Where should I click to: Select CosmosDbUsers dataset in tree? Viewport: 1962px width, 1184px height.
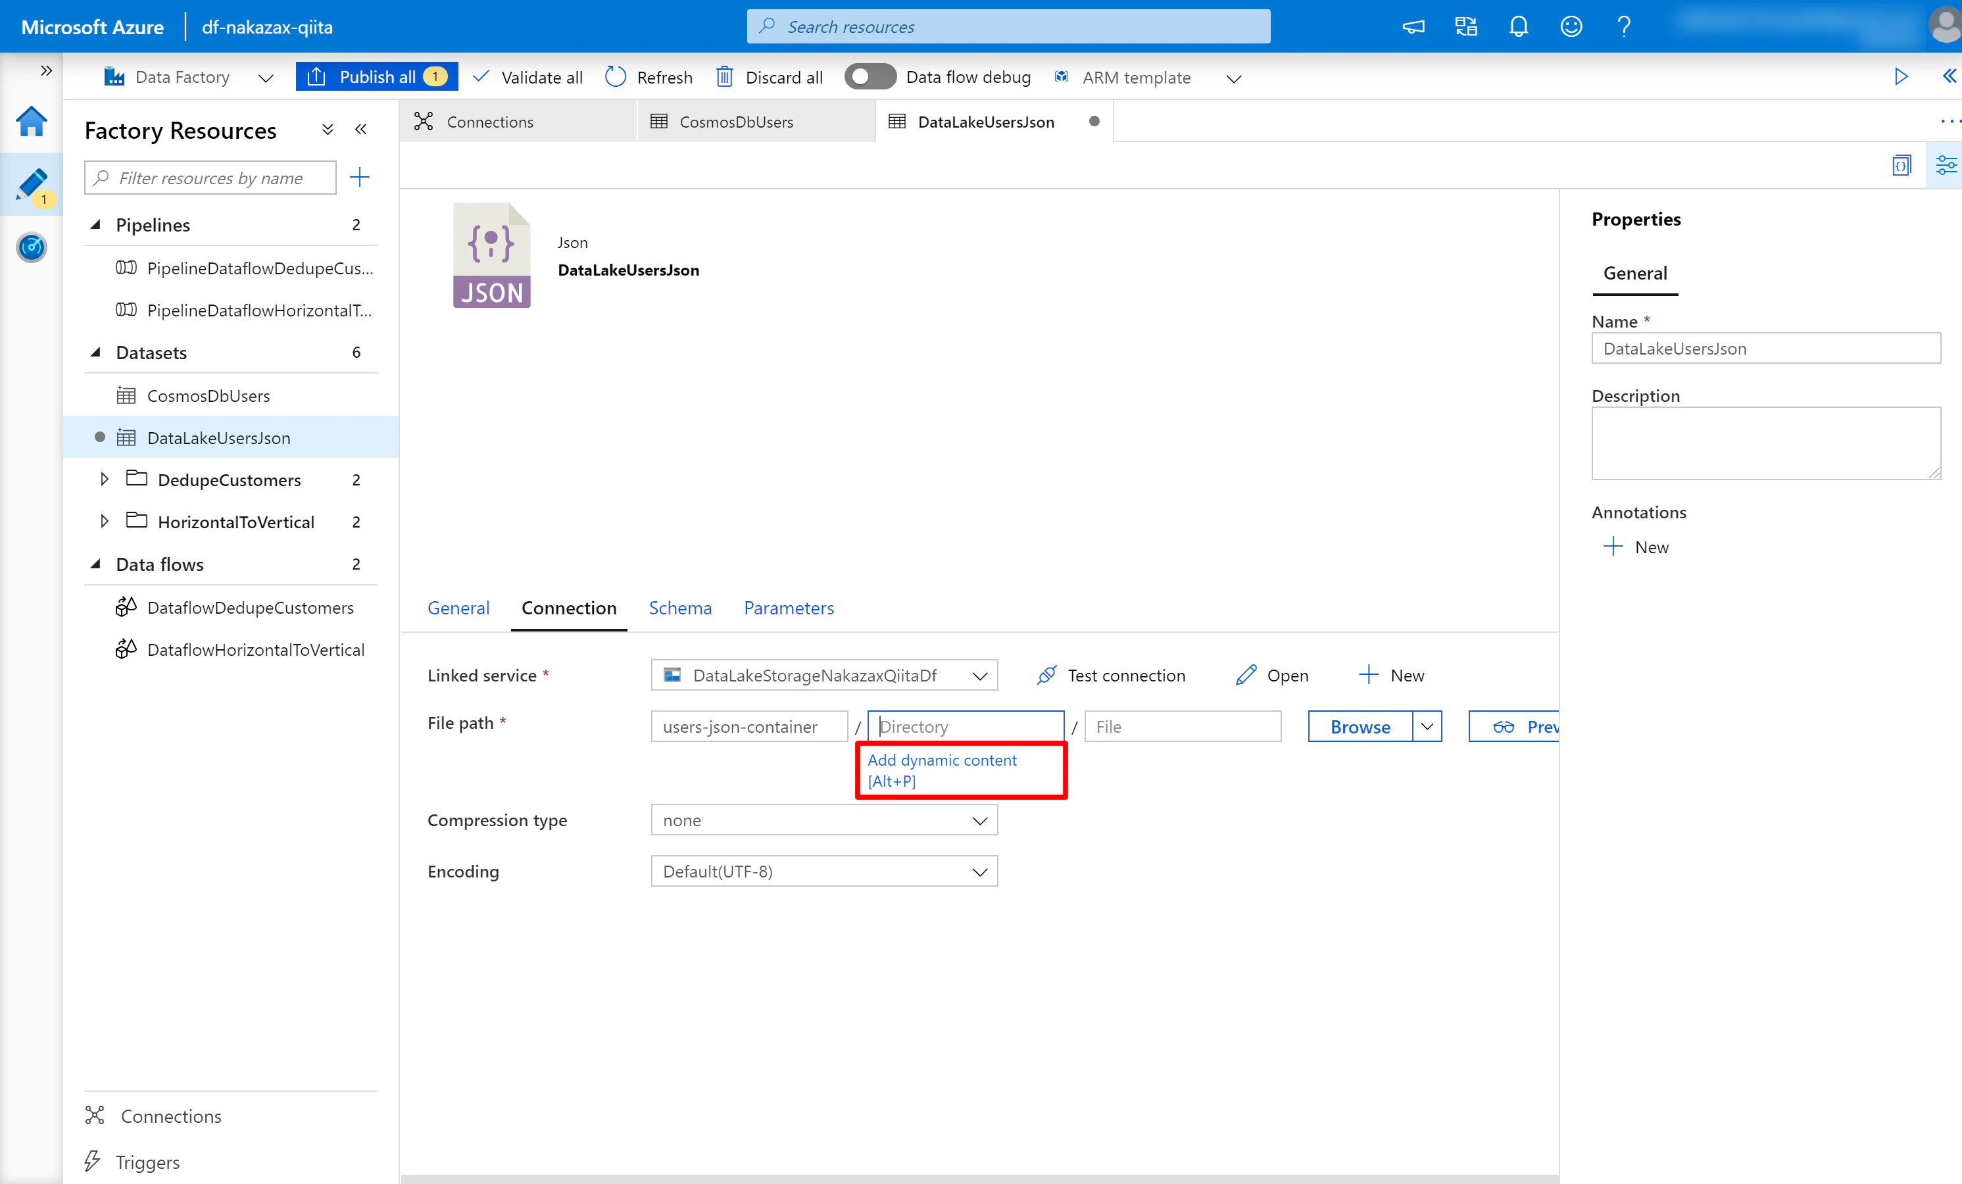tap(208, 395)
